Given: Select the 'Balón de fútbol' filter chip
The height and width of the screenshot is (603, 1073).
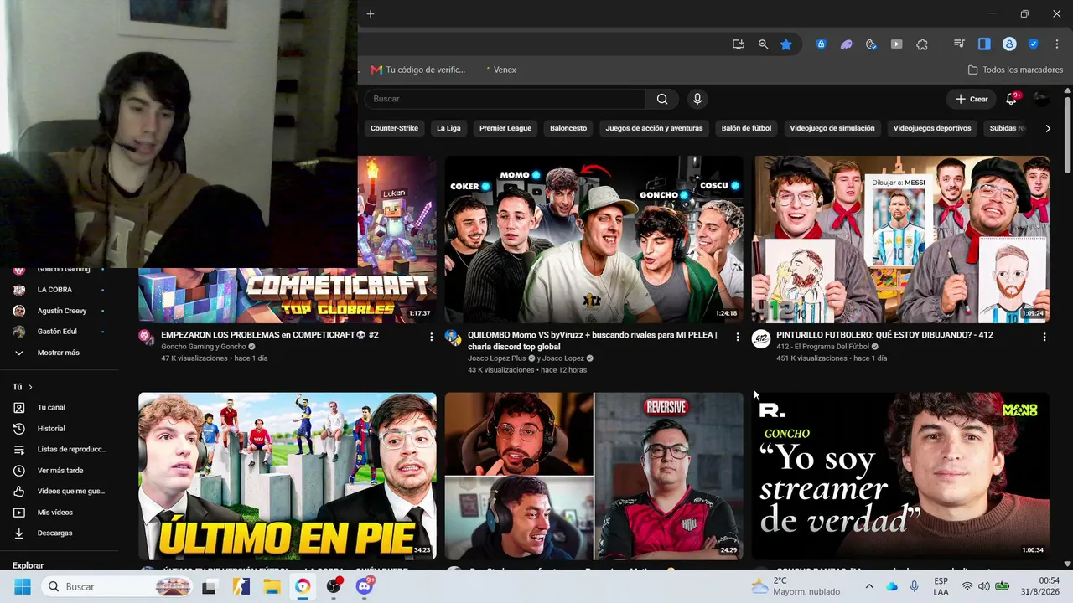Looking at the screenshot, I should point(746,128).
